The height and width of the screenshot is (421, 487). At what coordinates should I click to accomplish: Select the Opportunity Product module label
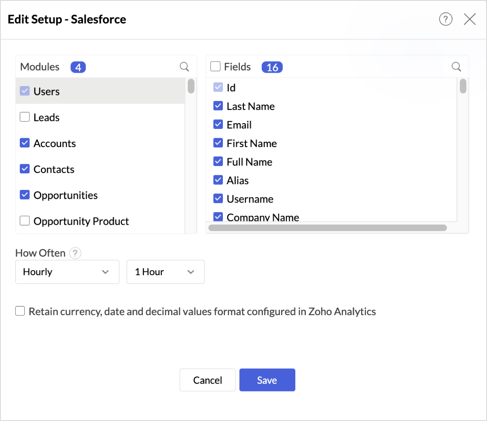tap(81, 221)
